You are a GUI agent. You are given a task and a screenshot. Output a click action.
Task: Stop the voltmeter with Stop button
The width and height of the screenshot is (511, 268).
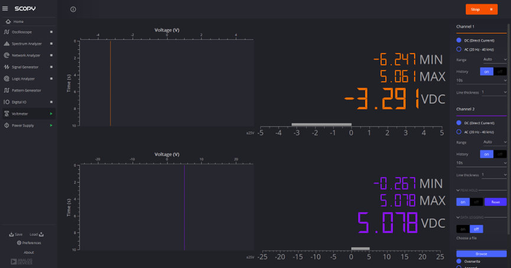tap(481, 9)
